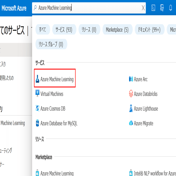Viewport: 176px width, 176px height.
Task: Open the notifications bell icon
Action: pyautogui.click(x=171, y=8)
